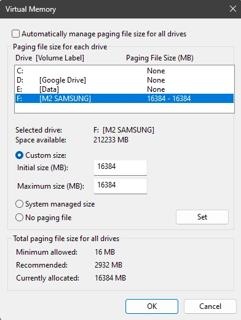The width and height of the screenshot is (241, 320).
Task: Click the None value in D: [Google Drive] row
Action: click(156, 80)
